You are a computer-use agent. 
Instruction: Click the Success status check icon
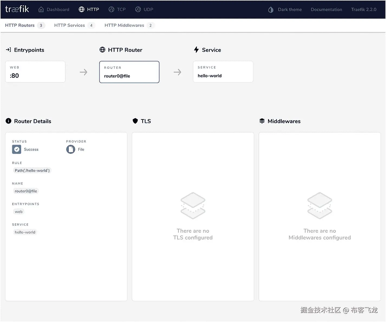(x=17, y=149)
